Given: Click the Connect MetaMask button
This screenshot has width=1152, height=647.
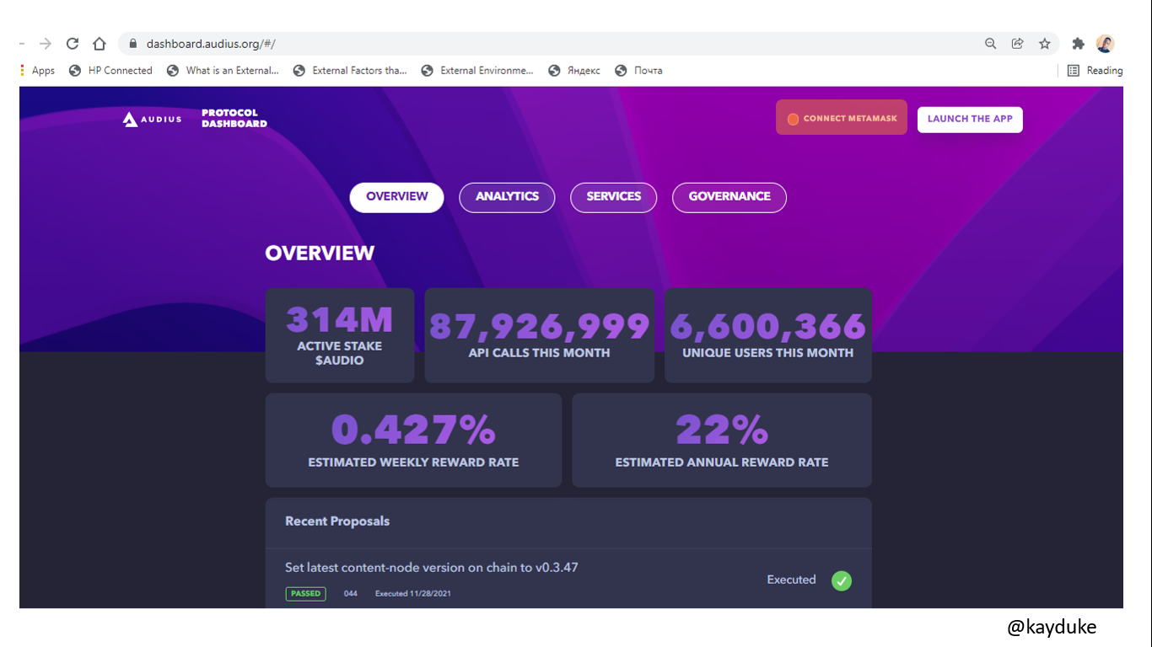Looking at the screenshot, I should point(842,118).
